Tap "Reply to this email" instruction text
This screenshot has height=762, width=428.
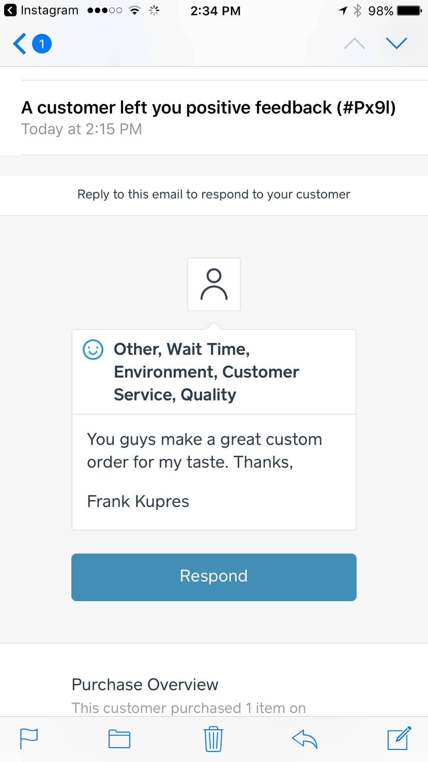(x=214, y=194)
